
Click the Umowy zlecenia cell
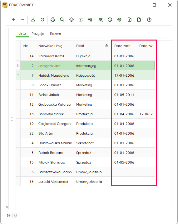pos(93,182)
